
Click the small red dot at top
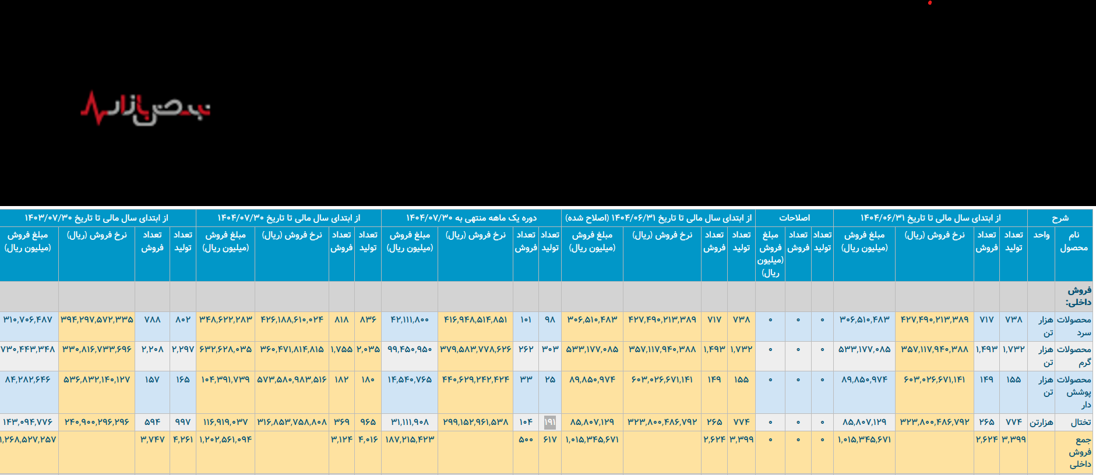(930, 3)
